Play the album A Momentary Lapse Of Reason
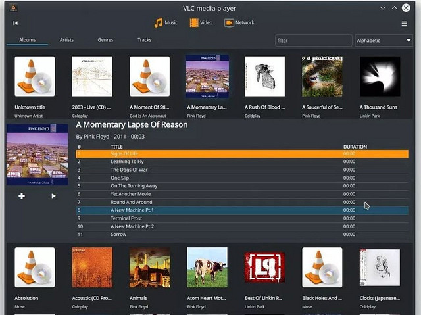This screenshot has height=315, width=421. click(x=53, y=196)
